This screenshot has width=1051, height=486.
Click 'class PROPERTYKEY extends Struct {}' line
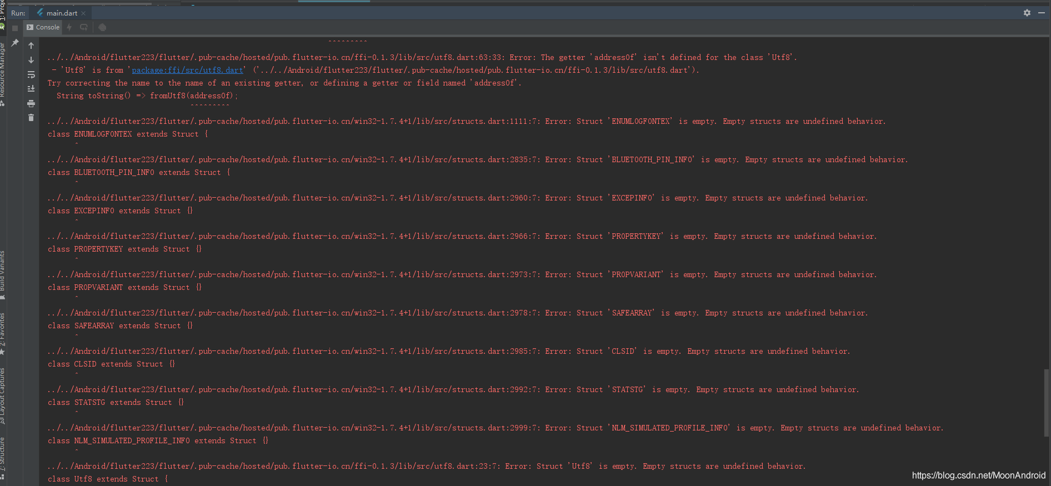pyautogui.click(x=124, y=249)
